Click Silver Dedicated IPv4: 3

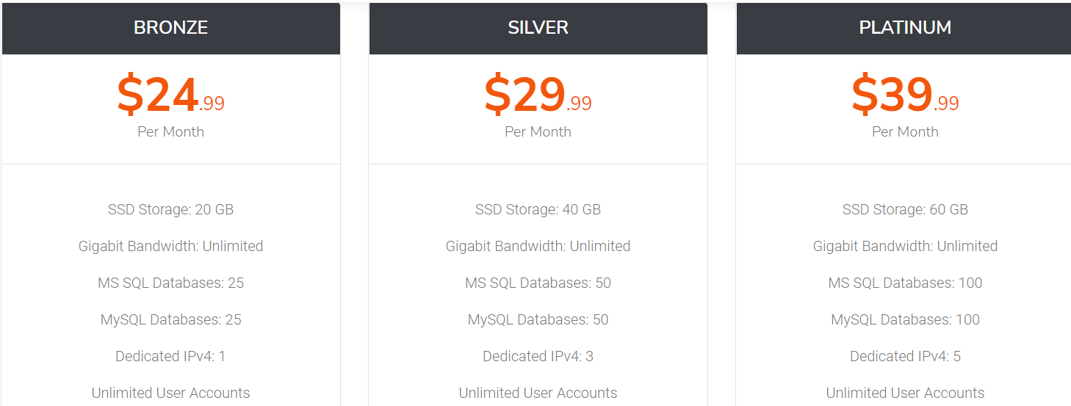tap(538, 356)
